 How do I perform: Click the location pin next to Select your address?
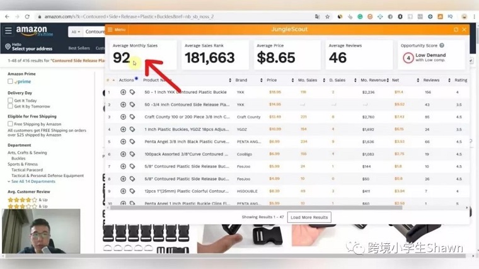coord(8,47)
